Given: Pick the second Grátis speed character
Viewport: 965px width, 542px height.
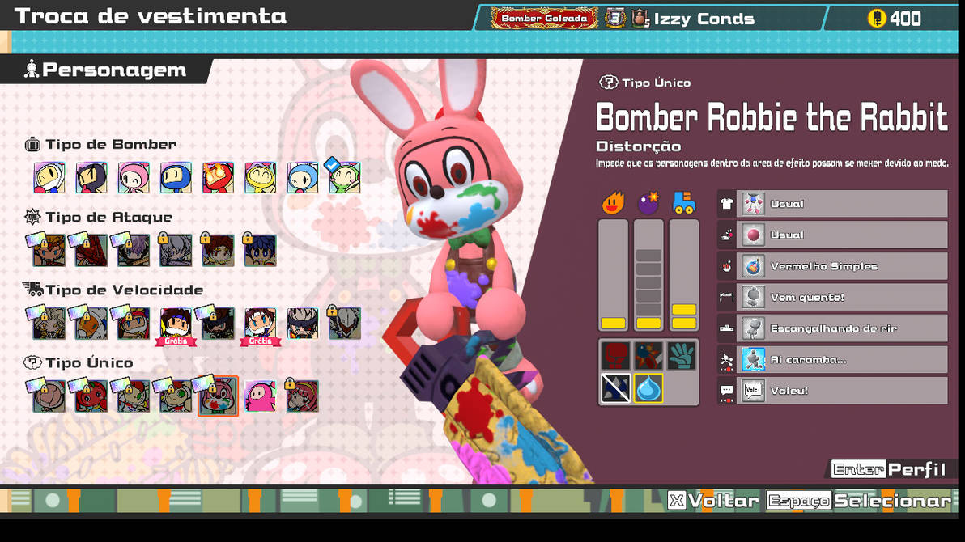Looking at the screenshot, I should pos(261,325).
